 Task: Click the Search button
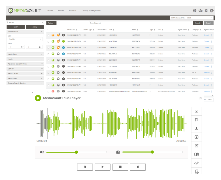click(x=198, y=23)
